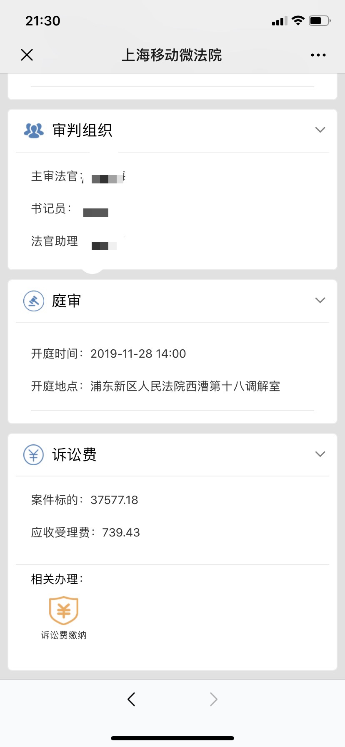Screen dimensions: 345x747
Task: Tap the 开庭时间 2019-11-28 14:00 entry
Action: point(109,353)
